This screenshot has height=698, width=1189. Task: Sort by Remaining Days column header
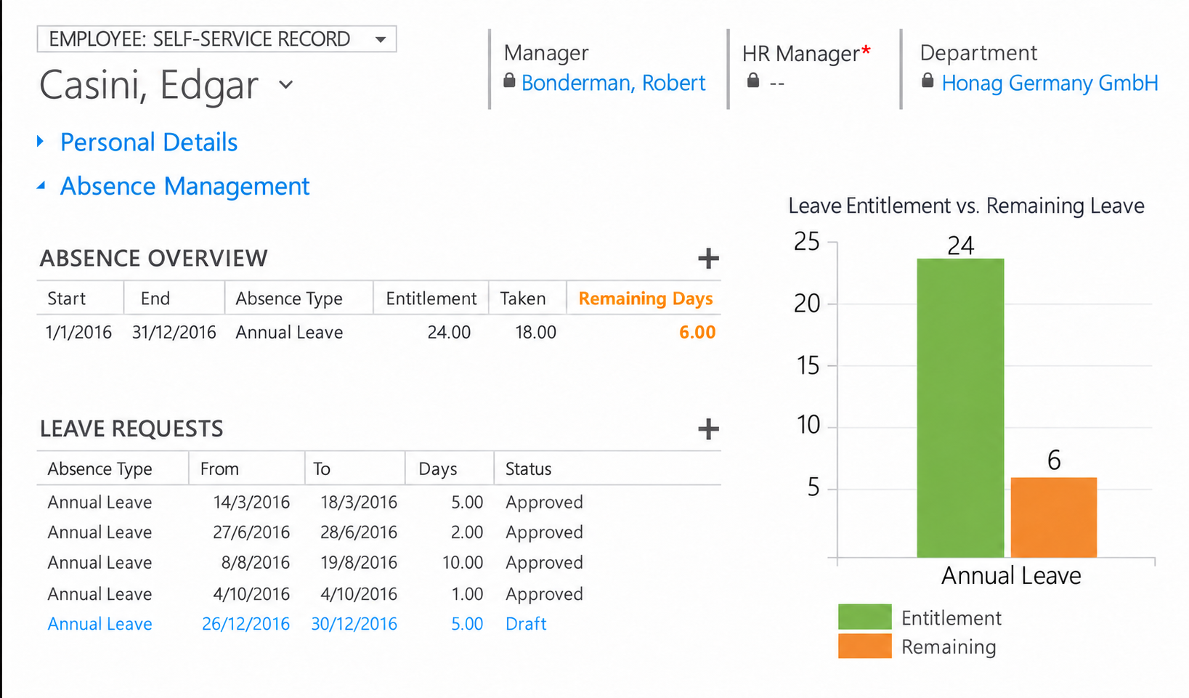click(x=645, y=299)
